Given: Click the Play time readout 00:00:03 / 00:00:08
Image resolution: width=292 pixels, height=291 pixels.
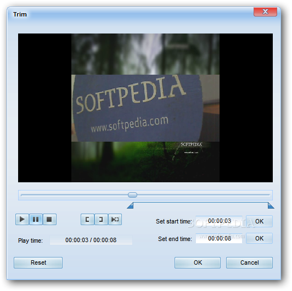Looking at the screenshot, I should click(x=91, y=240).
